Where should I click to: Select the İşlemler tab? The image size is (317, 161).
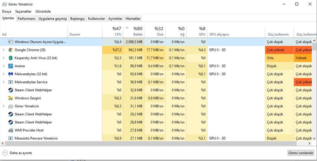[8, 18]
